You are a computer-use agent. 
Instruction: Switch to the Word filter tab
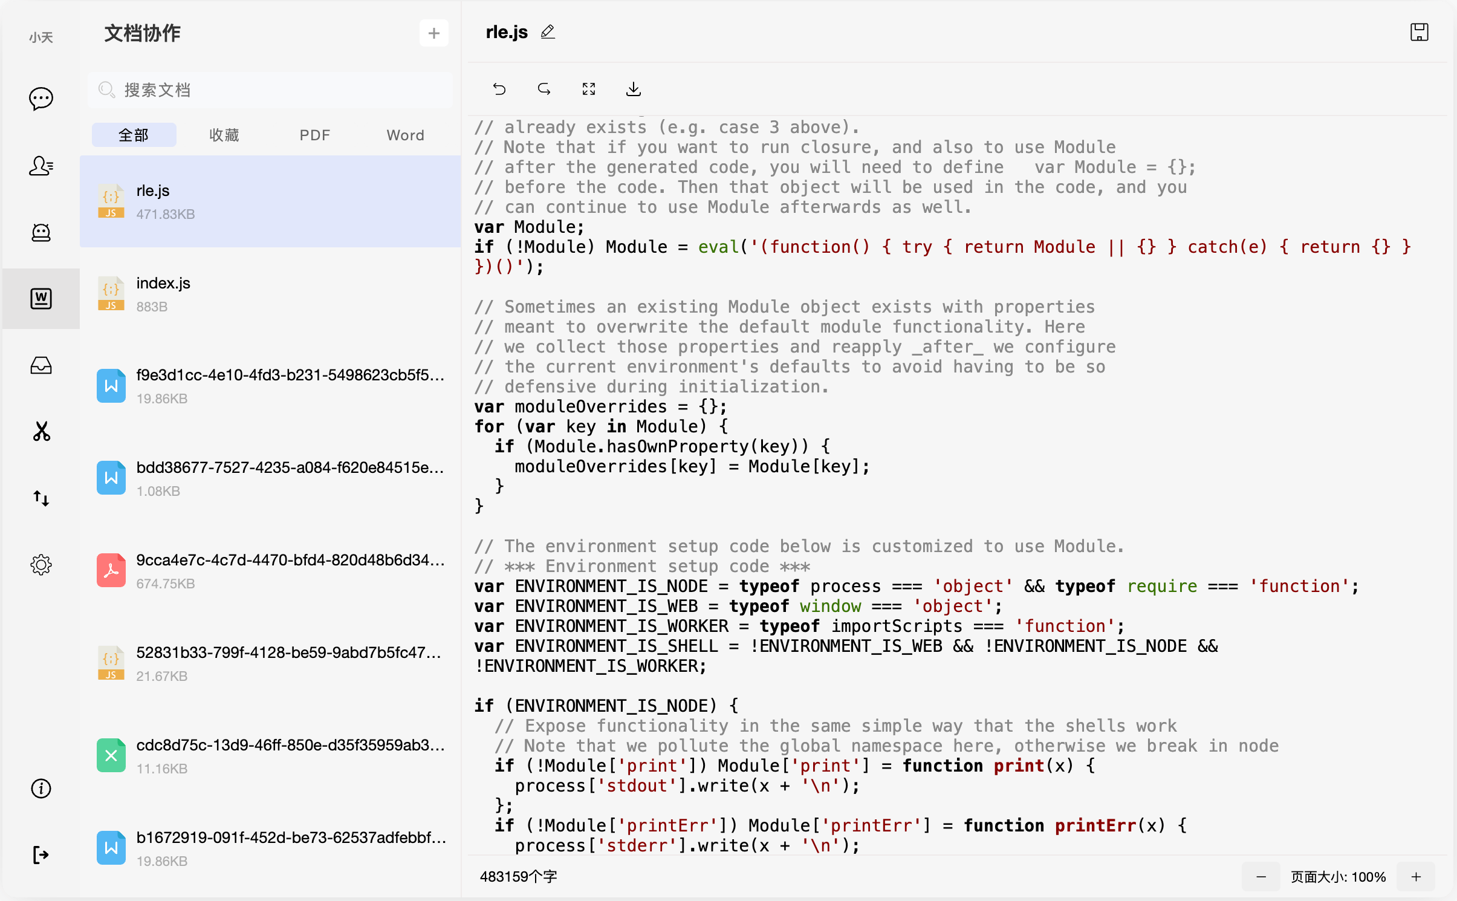(405, 135)
